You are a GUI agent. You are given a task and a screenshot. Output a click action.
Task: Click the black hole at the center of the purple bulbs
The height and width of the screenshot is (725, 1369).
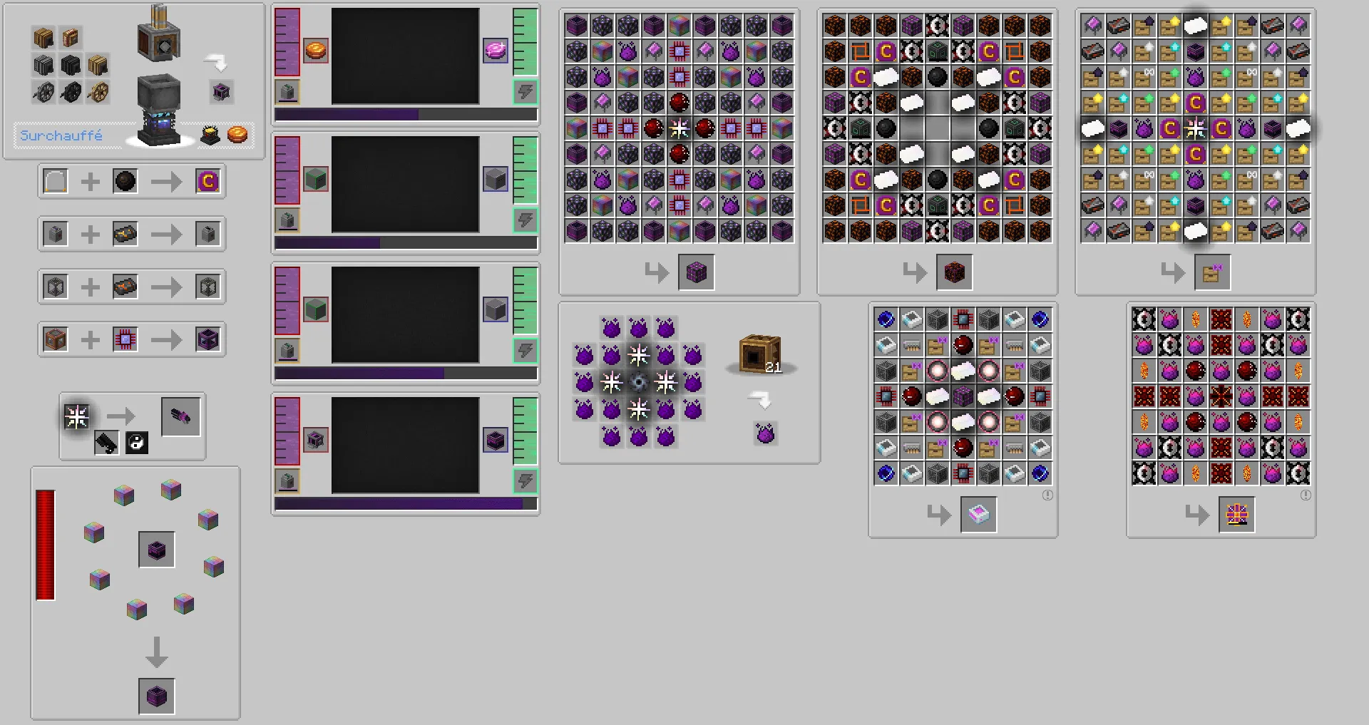[638, 383]
